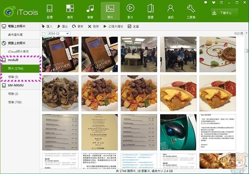Image resolution: width=249 pixels, height=174 pixels.
Task: Open 相機 (2) under SM-N910U
Action: (x=20, y=94)
